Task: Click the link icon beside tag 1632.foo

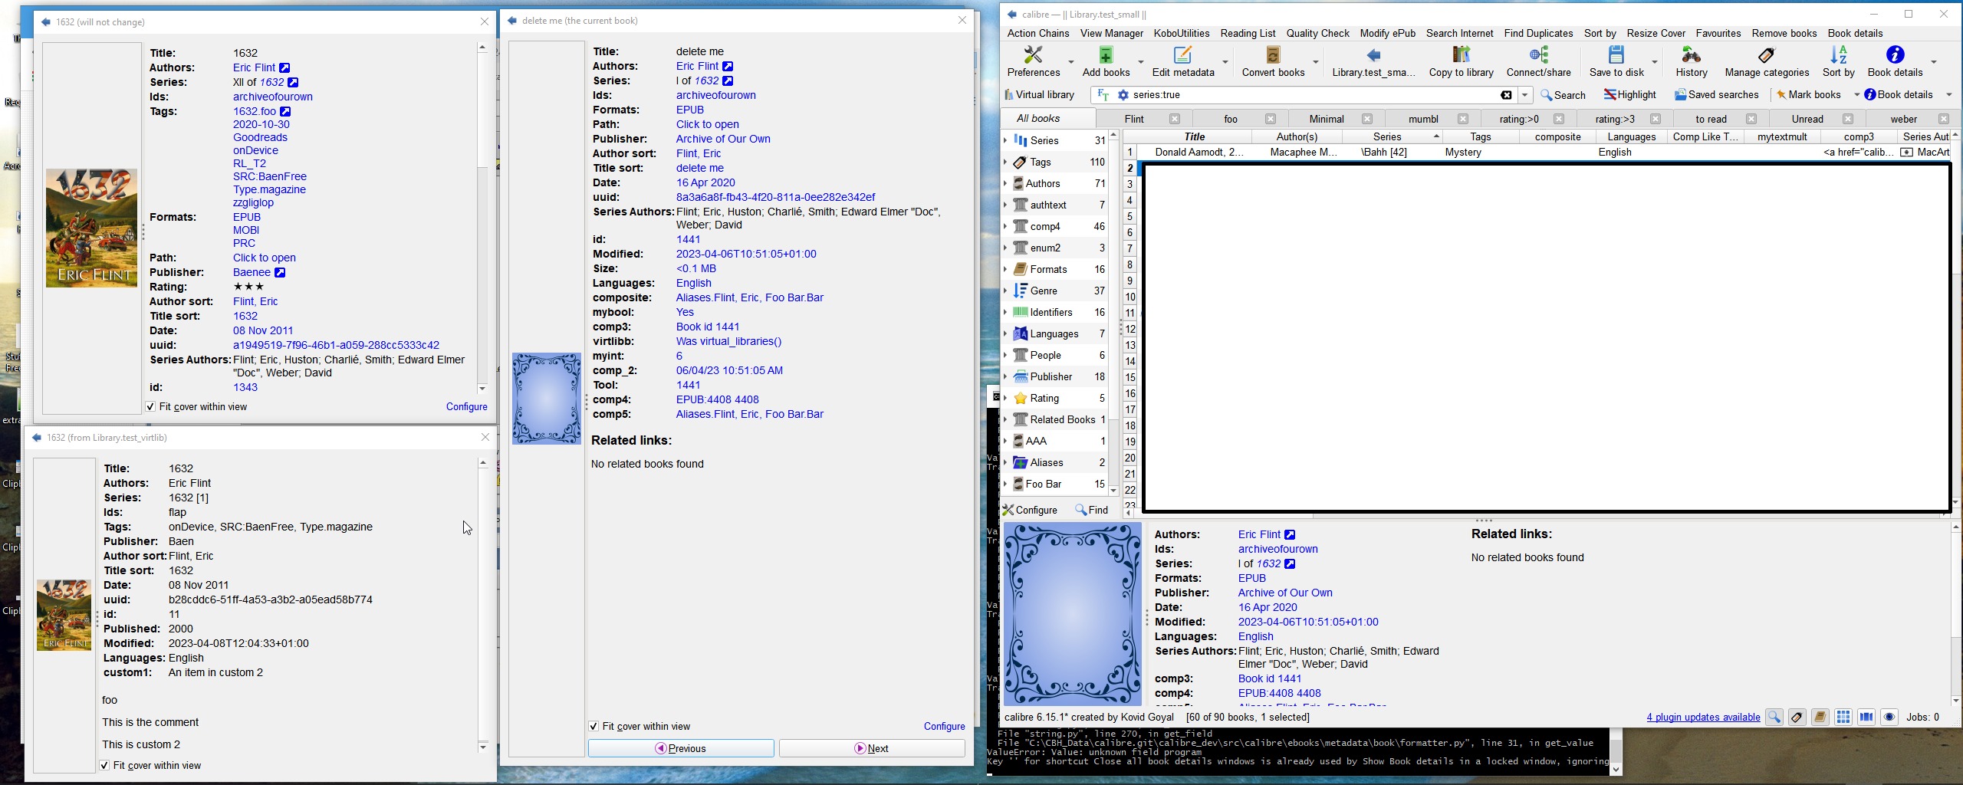Action: (x=285, y=112)
